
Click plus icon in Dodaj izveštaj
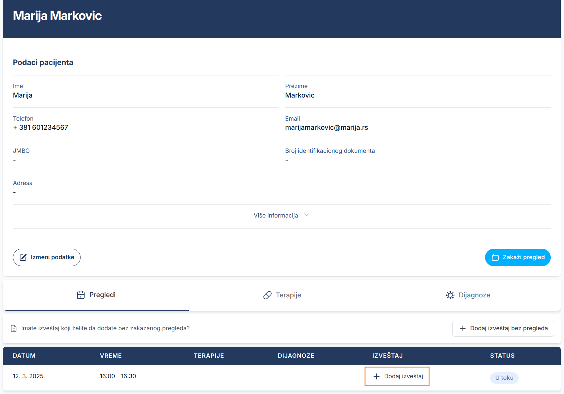pyautogui.click(x=376, y=376)
